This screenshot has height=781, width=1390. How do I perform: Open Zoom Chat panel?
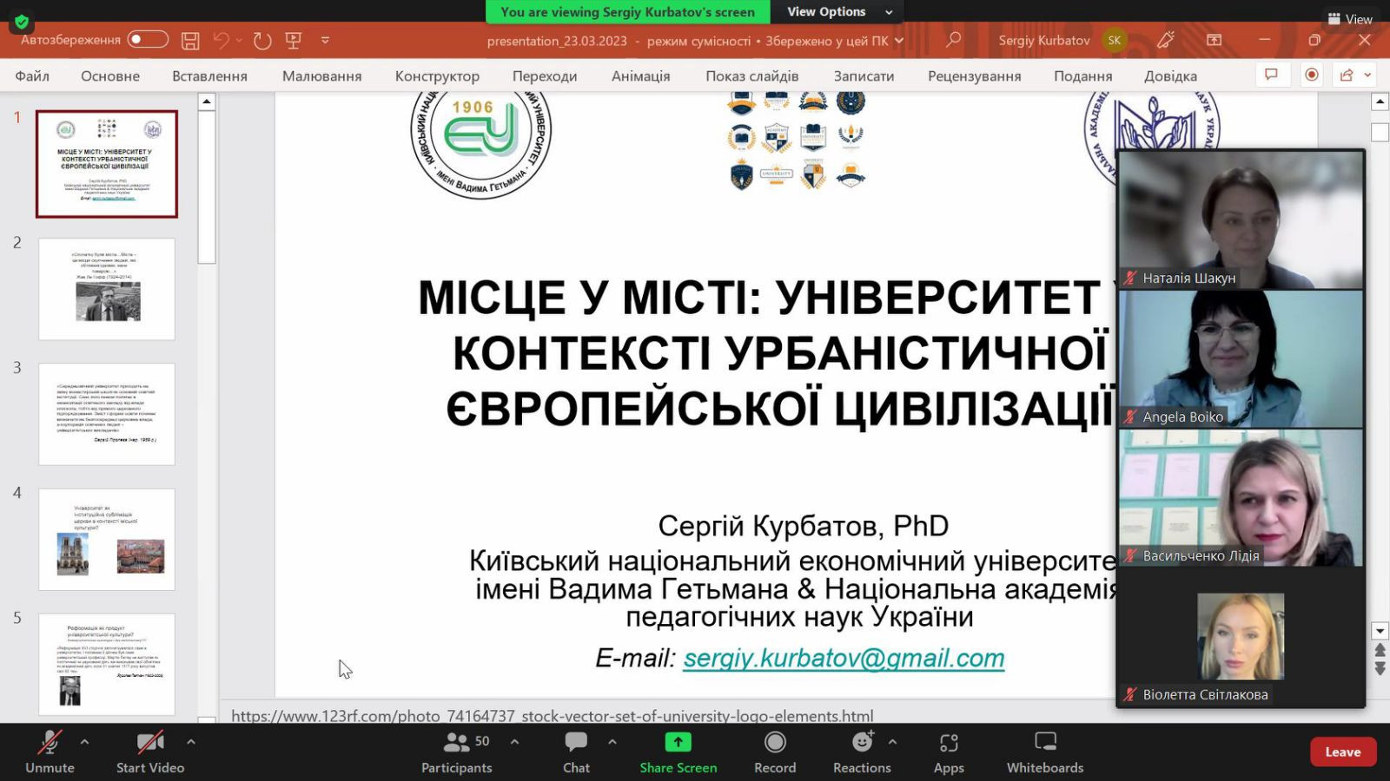pyautogui.click(x=576, y=751)
